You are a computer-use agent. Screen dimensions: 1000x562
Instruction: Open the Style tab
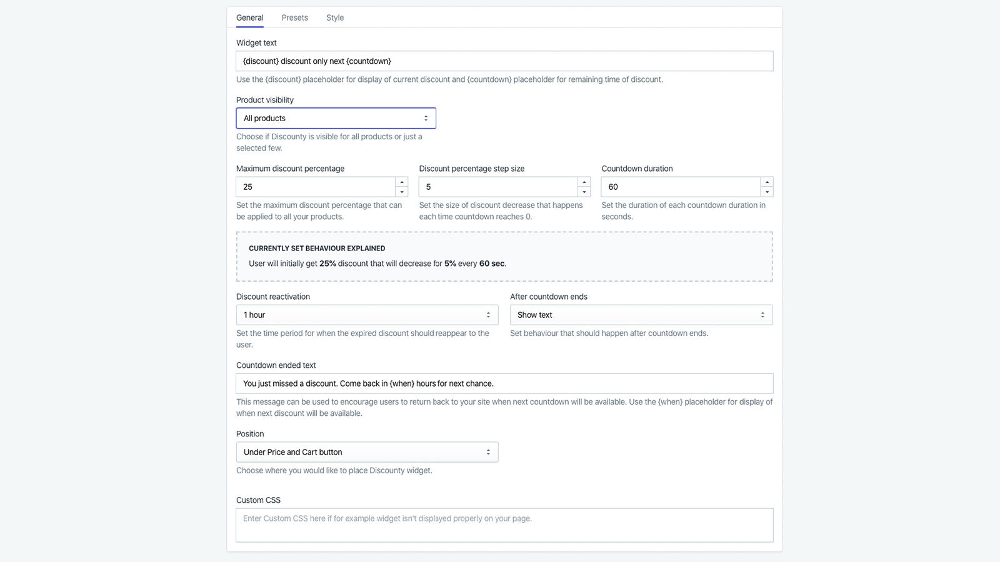(x=335, y=17)
